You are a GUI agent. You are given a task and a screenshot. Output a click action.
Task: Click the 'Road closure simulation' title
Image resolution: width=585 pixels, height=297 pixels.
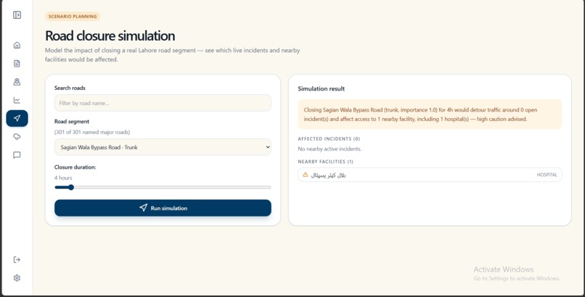[110, 35]
